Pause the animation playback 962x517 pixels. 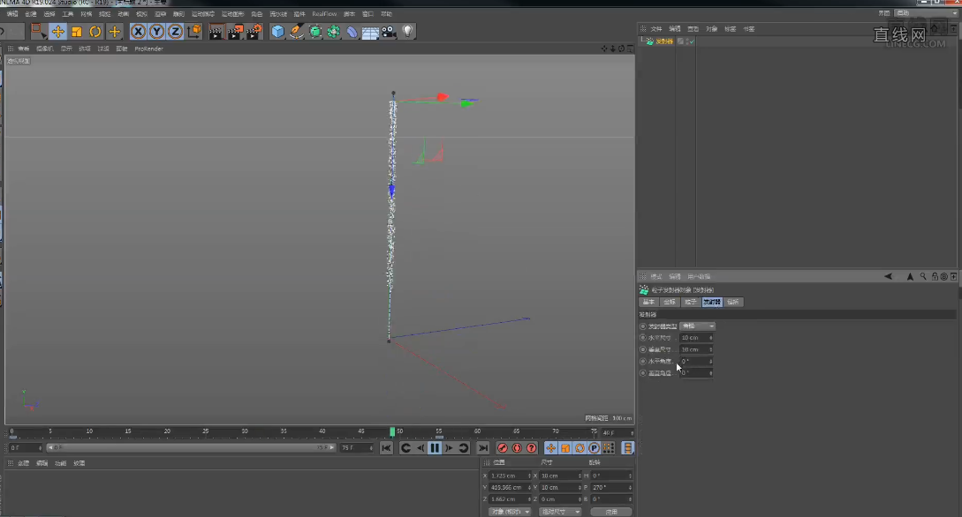(x=435, y=448)
